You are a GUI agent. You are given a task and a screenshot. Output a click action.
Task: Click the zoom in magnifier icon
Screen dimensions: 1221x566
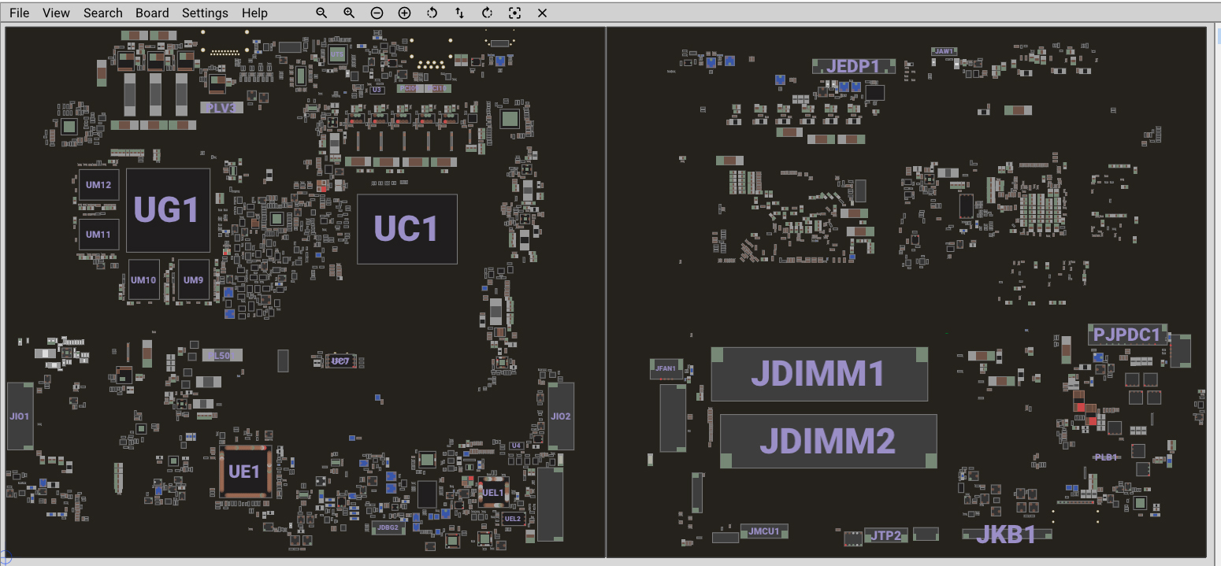pos(349,13)
